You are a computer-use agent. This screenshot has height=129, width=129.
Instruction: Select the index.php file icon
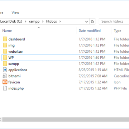5,89
